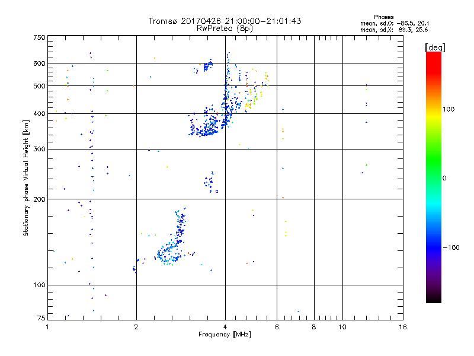
Task: Click the 'Stationary phase Virtual Height [km]' label
Action: coord(26,179)
